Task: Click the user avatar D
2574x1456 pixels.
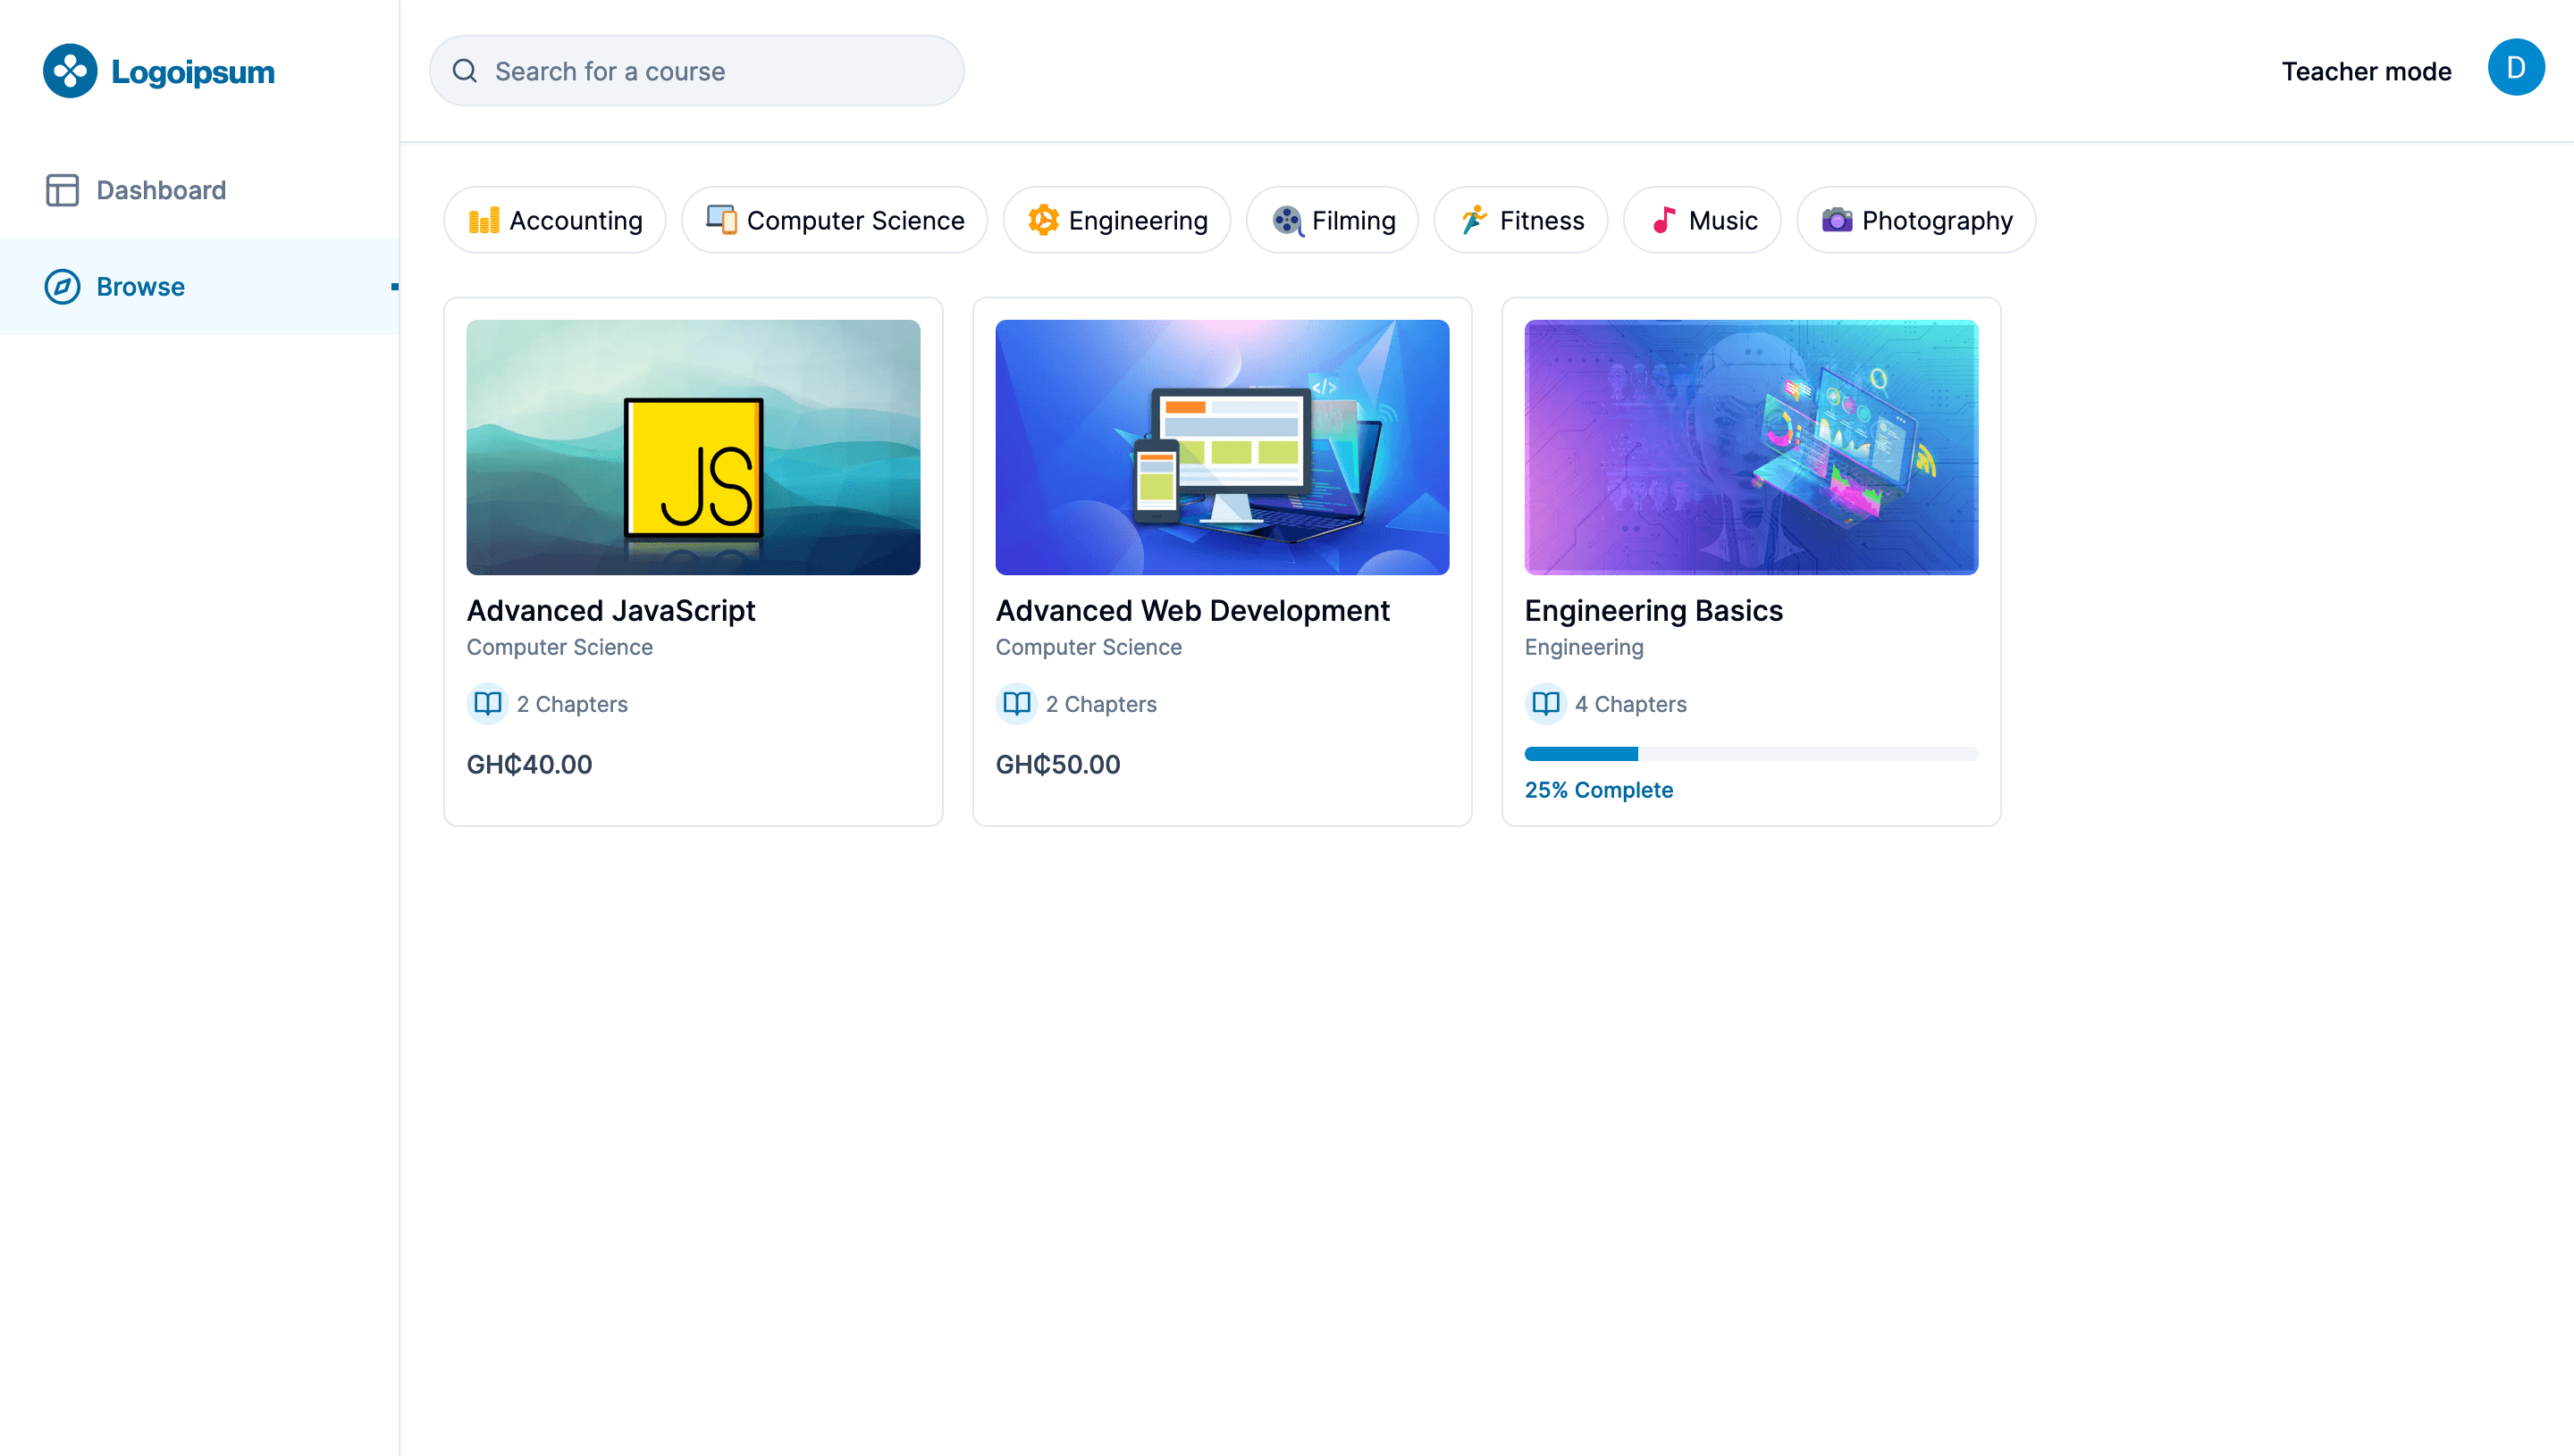Action: (x=2515, y=68)
